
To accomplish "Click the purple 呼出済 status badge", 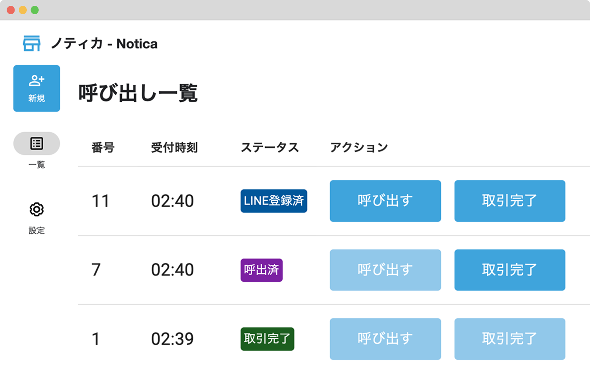I will point(261,270).
